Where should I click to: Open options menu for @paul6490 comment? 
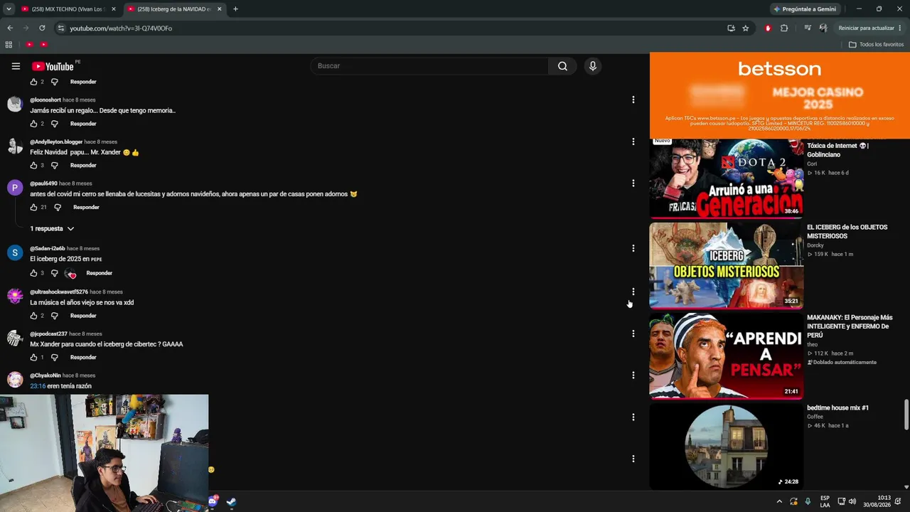[633, 183]
